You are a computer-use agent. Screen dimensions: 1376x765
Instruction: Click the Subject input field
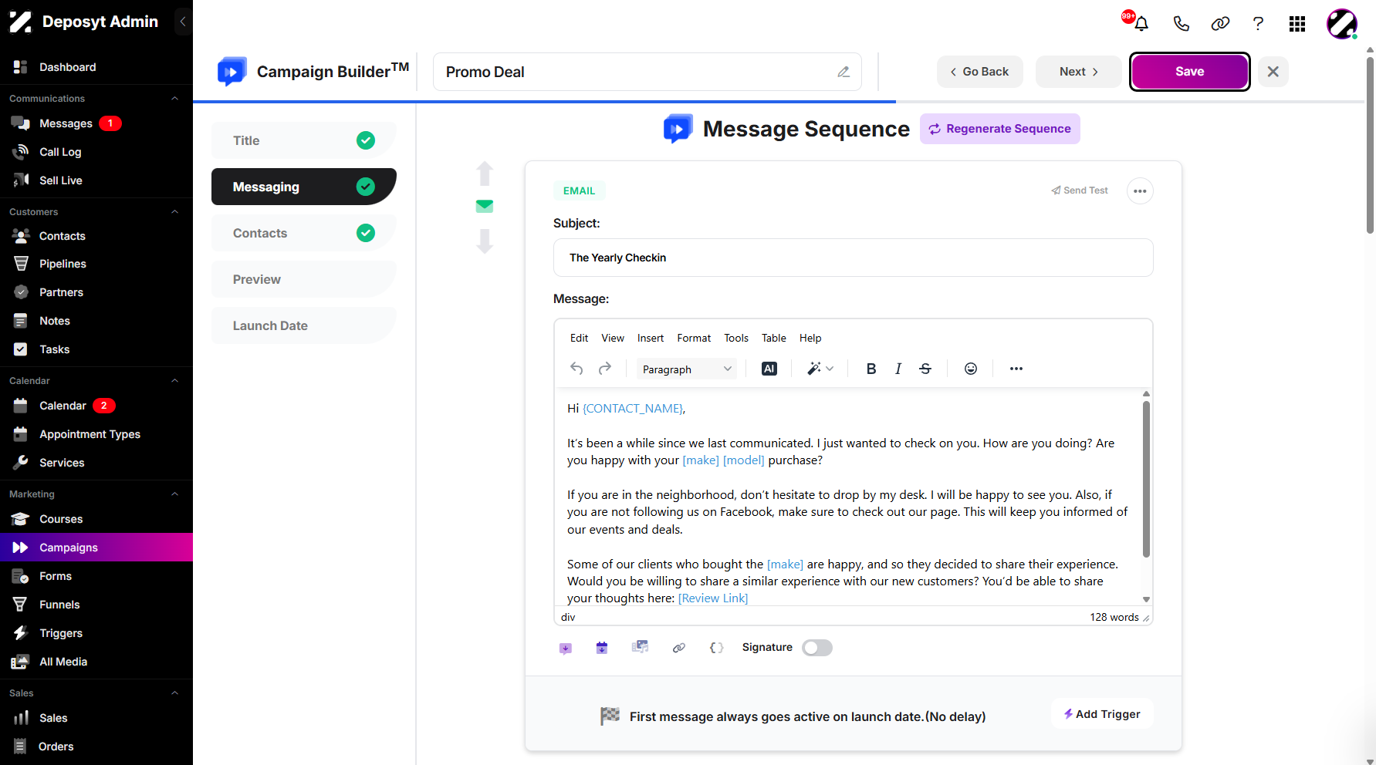point(853,258)
